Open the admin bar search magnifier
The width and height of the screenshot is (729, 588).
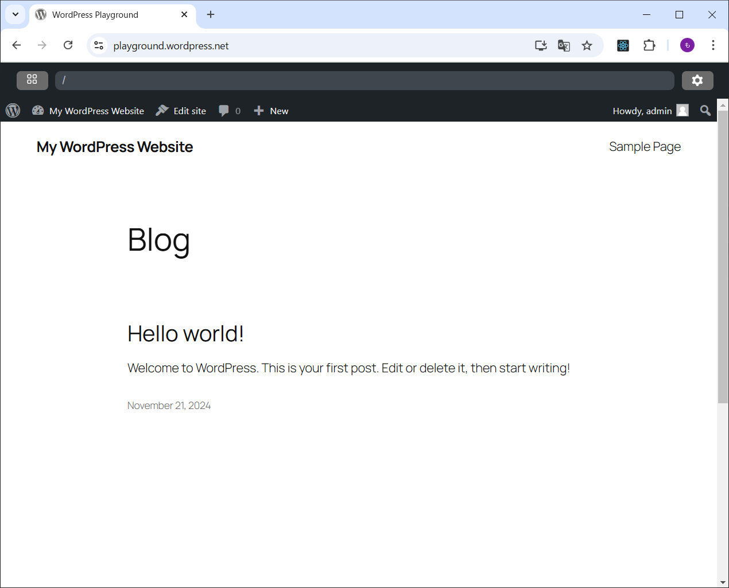click(705, 111)
